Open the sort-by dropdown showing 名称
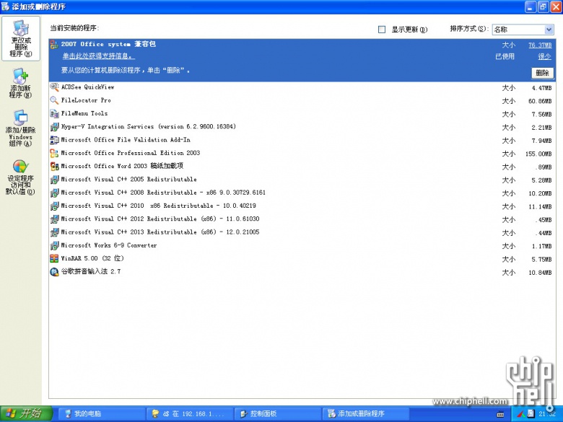The image size is (563, 422). point(523,30)
